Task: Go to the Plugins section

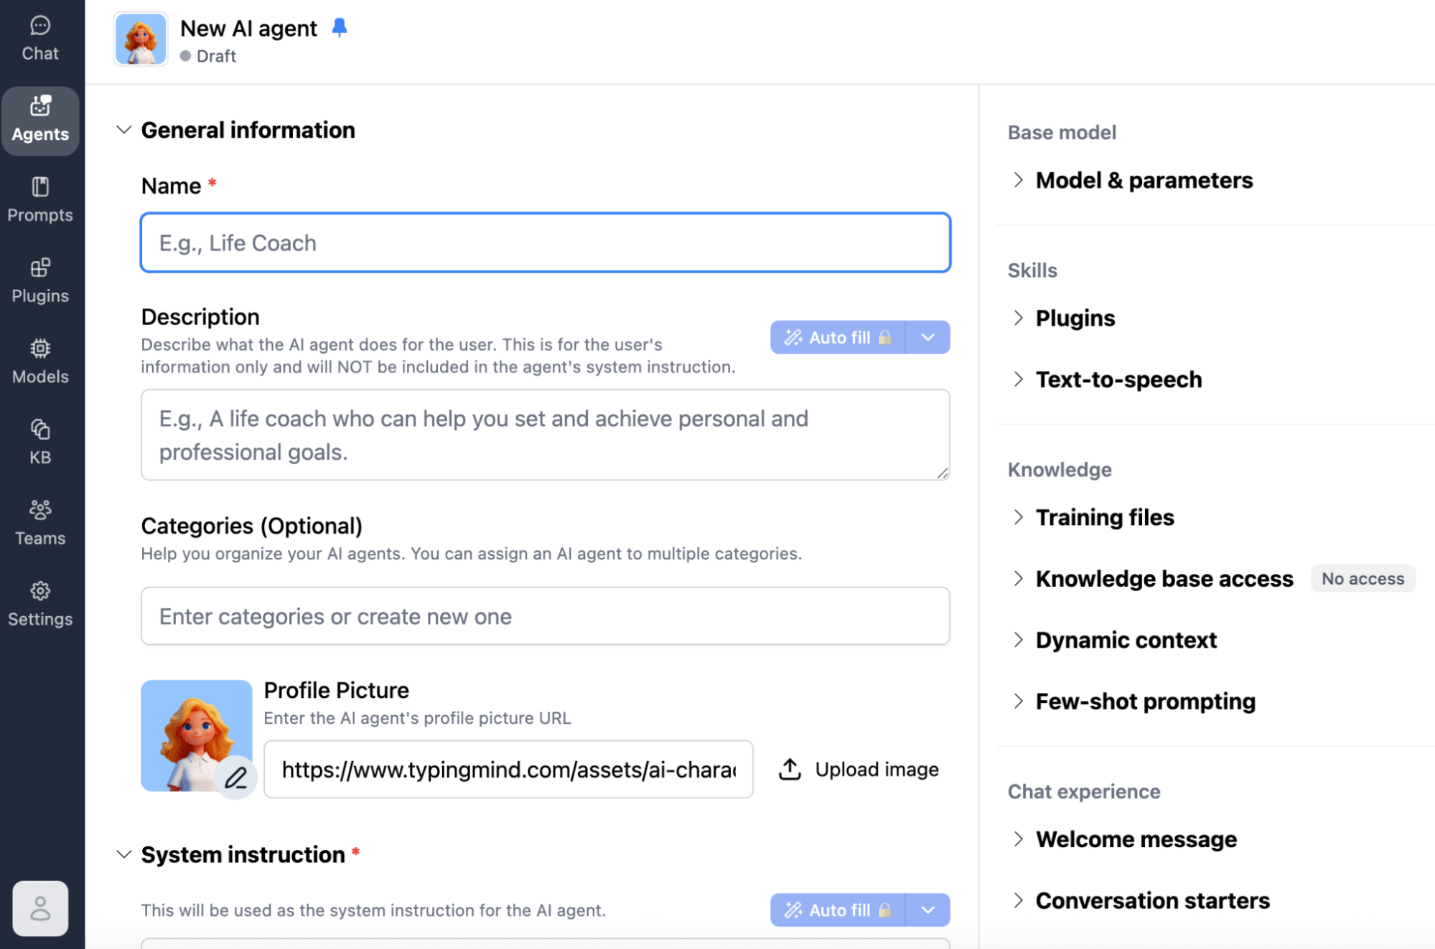Action: click(39, 281)
